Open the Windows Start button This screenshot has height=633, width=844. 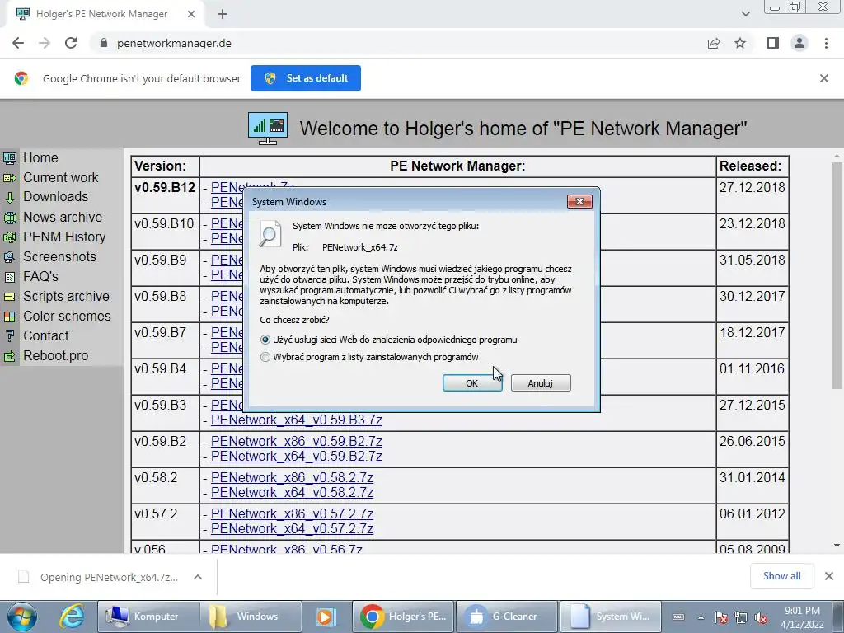click(x=22, y=617)
